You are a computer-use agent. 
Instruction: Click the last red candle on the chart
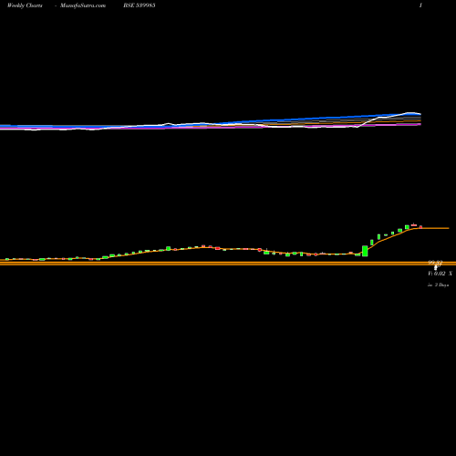click(420, 227)
